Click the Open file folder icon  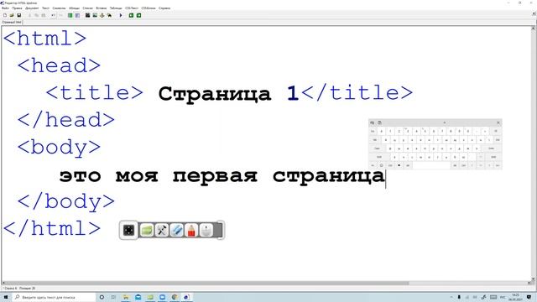[x=12, y=15]
